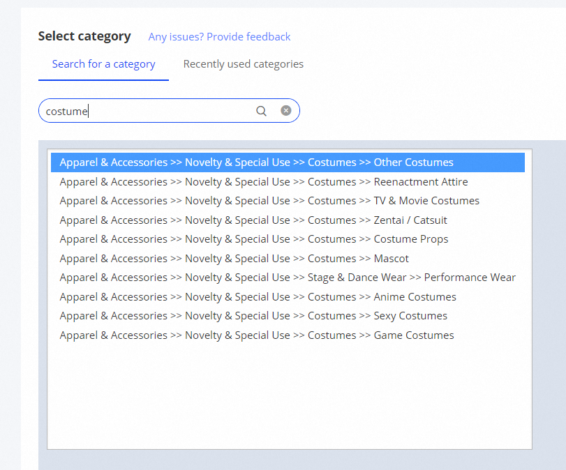Click the grey border around the results list
The width and height of the screenshot is (566, 470).
point(548,300)
